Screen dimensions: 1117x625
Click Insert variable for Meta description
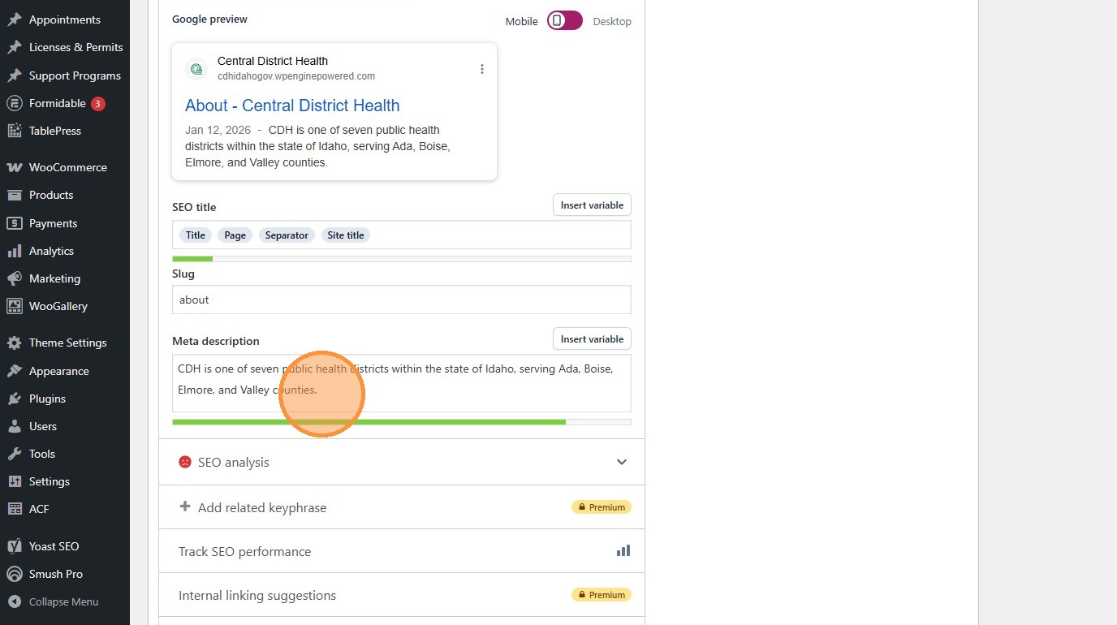(x=592, y=339)
